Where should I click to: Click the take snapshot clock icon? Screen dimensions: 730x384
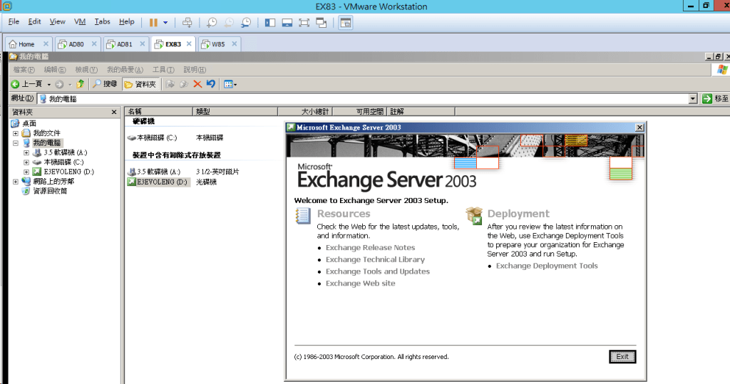point(212,22)
